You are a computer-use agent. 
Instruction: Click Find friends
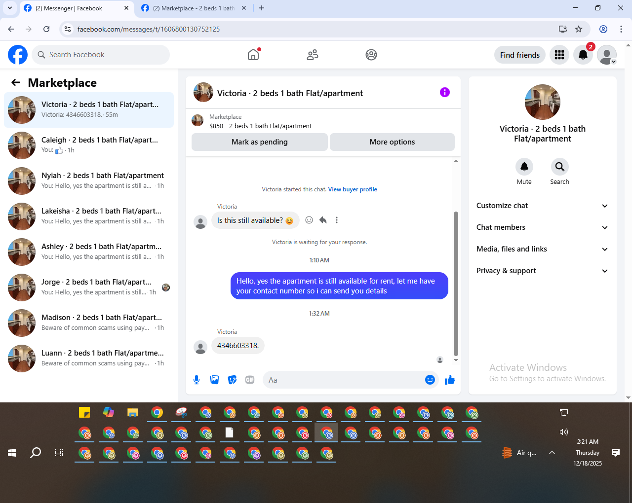[520, 55]
